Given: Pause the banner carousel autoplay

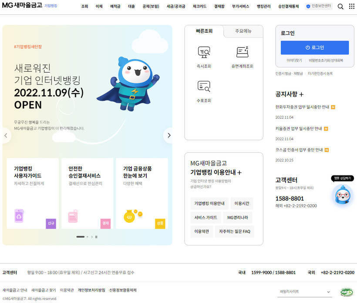Looking at the screenshot, I should coord(96,237).
